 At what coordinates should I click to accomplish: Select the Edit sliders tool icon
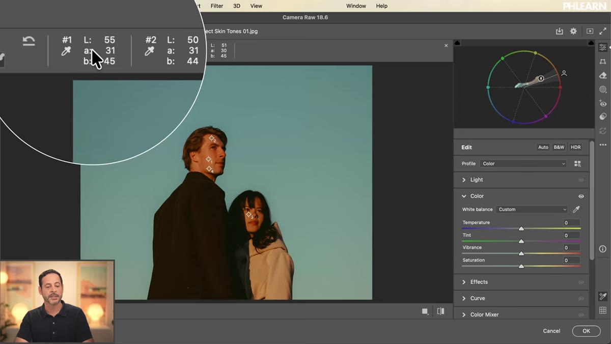click(603, 47)
